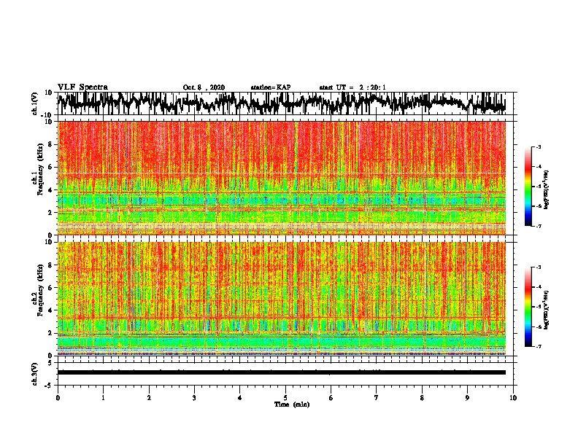
Task: Click the "station=KAP" header label
Action: (x=271, y=87)
